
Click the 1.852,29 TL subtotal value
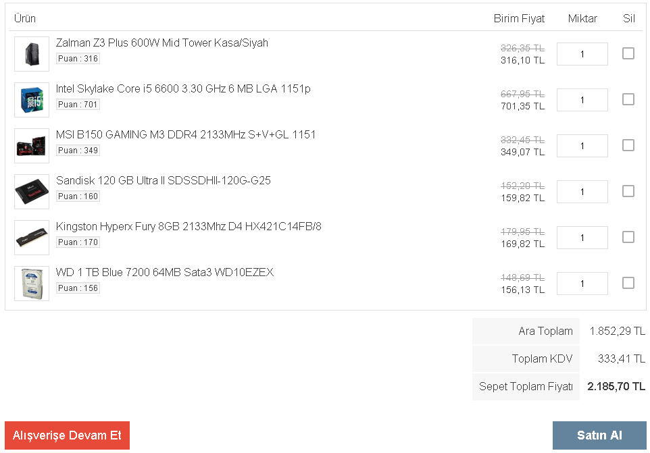tap(618, 331)
